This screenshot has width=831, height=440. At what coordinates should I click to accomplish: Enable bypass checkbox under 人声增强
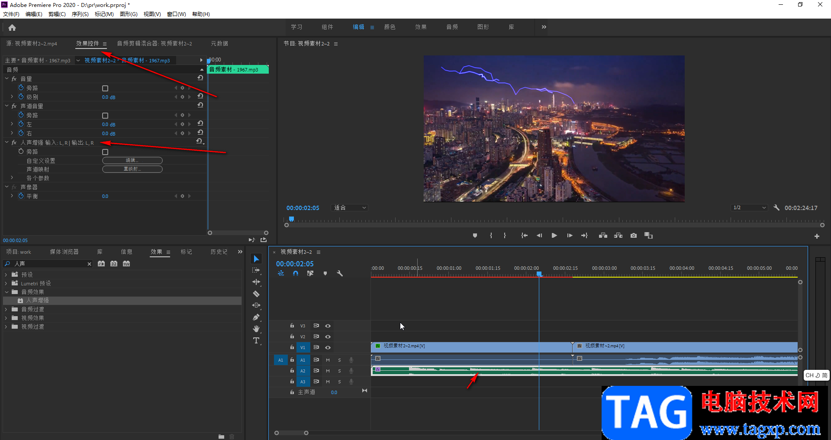[105, 152]
